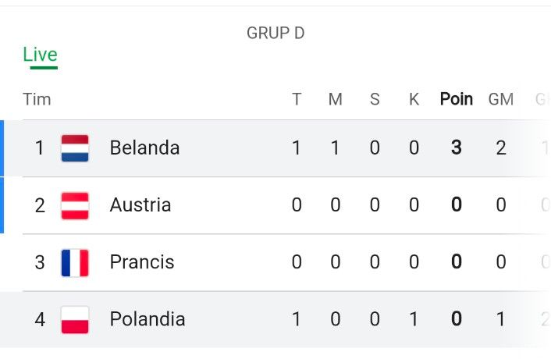Open the Austria team link
The width and height of the screenshot is (551, 359).
[x=140, y=204]
